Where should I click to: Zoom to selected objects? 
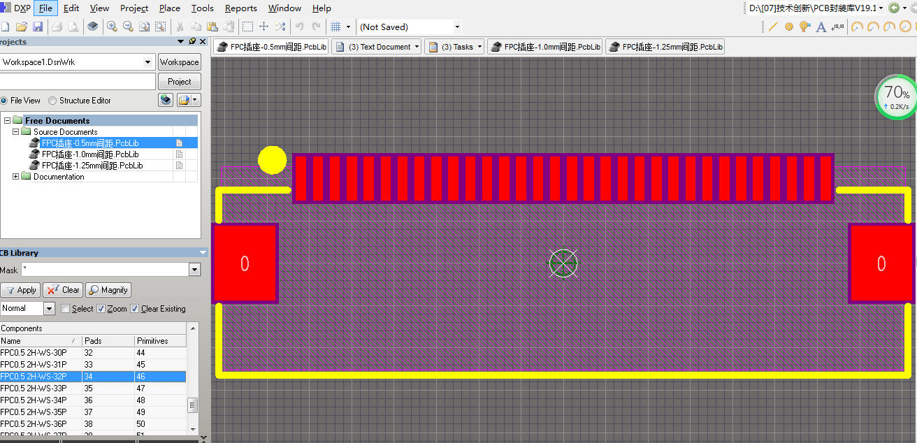click(x=160, y=27)
